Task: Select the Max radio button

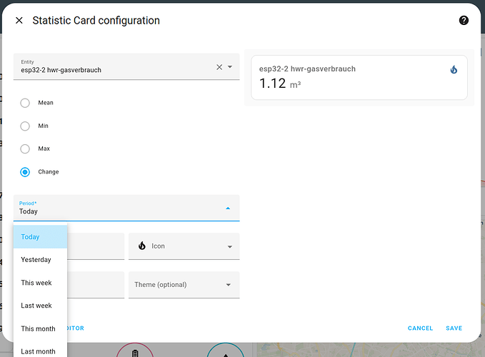Action: (25, 149)
